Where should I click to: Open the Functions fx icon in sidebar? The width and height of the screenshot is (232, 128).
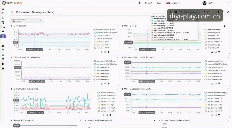(3, 32)
